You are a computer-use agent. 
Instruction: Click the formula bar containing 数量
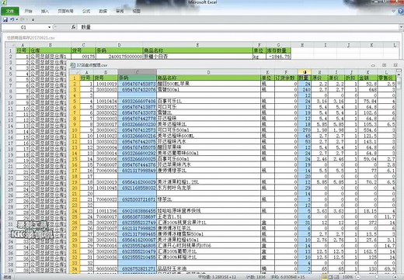239,27
